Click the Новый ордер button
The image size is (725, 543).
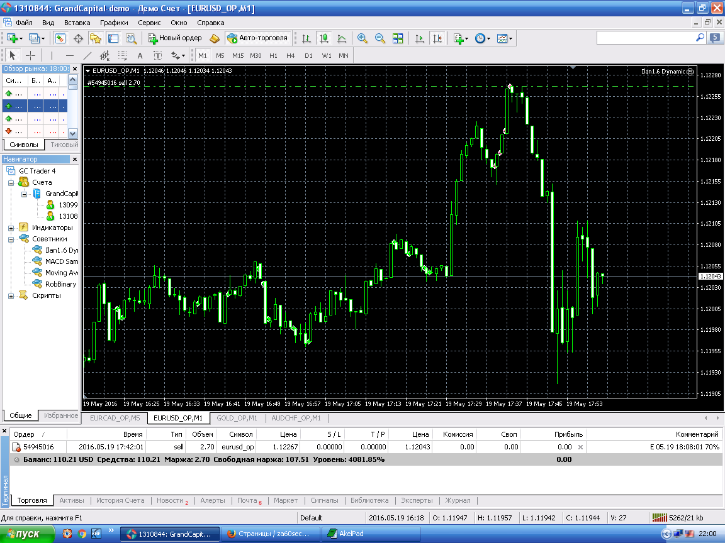pos(175,38)
